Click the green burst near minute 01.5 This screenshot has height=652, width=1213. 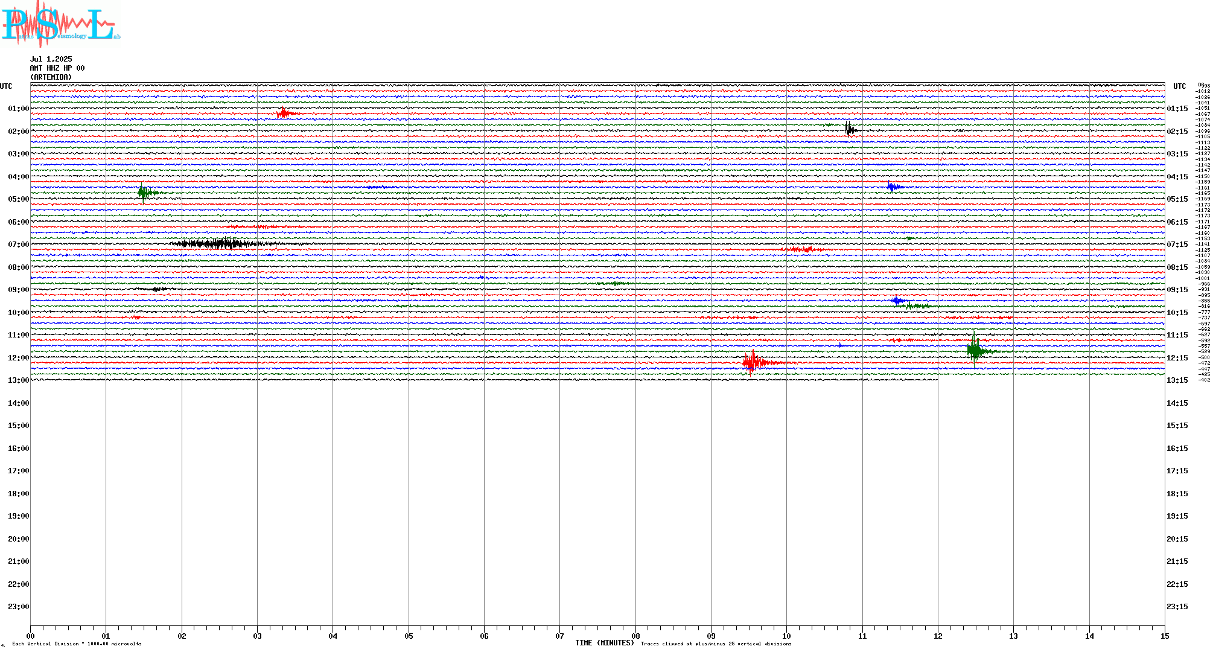click(147, 193)
